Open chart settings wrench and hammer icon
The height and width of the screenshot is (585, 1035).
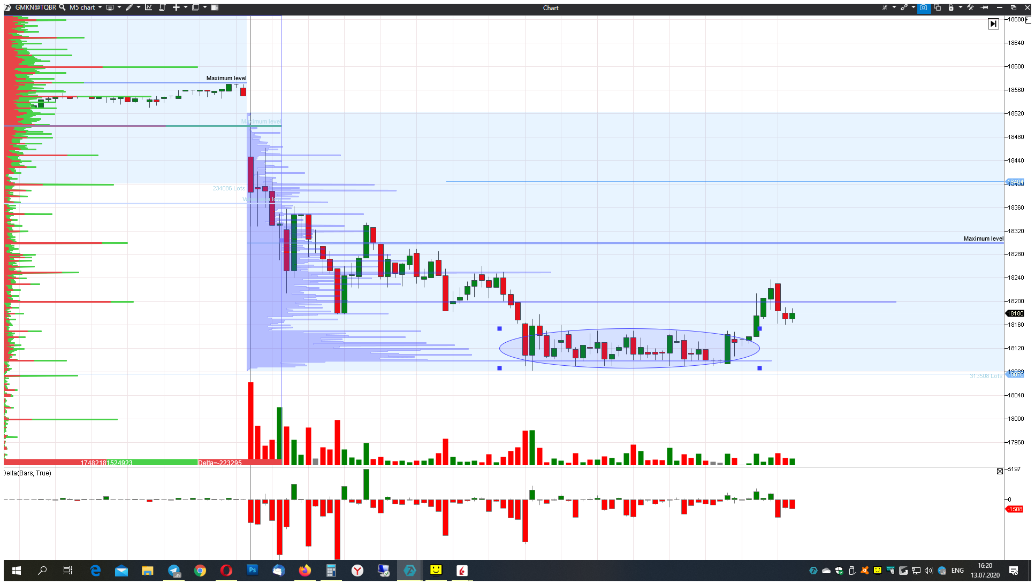point(971,7)
